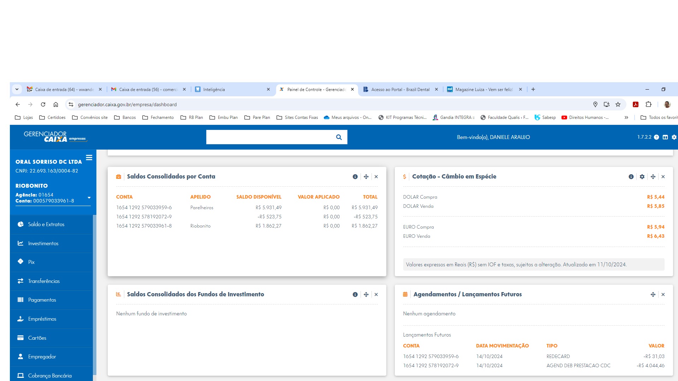Expand hidden bookmarks chevron
This screenshot has height=381, width=678.
tap(626, 117)
